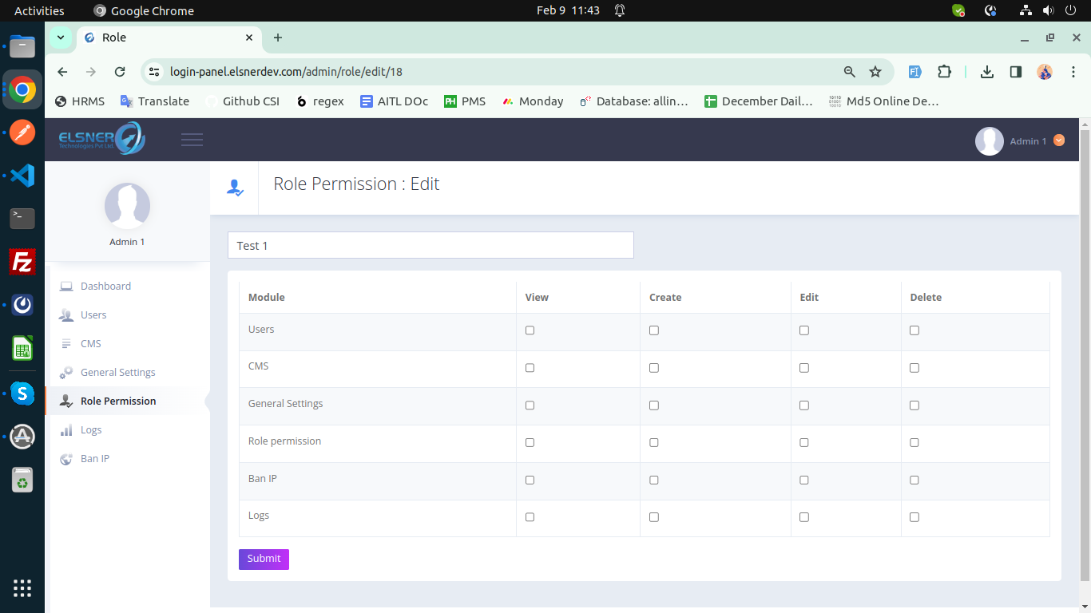This screenshot has height=613, width=1091.
Task: Check Delete permission for Ban IP
Action: click(x=914, y=480)
